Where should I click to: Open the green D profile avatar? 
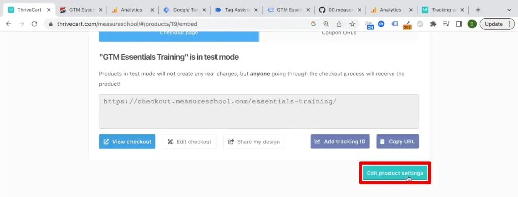point(472,24)
